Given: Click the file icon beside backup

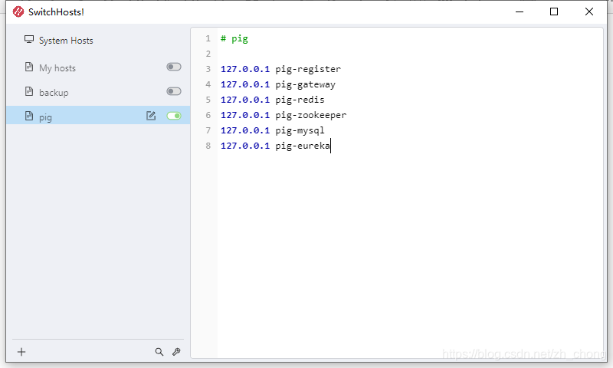Looking at the screenshot, I should (x=29, y=91).
